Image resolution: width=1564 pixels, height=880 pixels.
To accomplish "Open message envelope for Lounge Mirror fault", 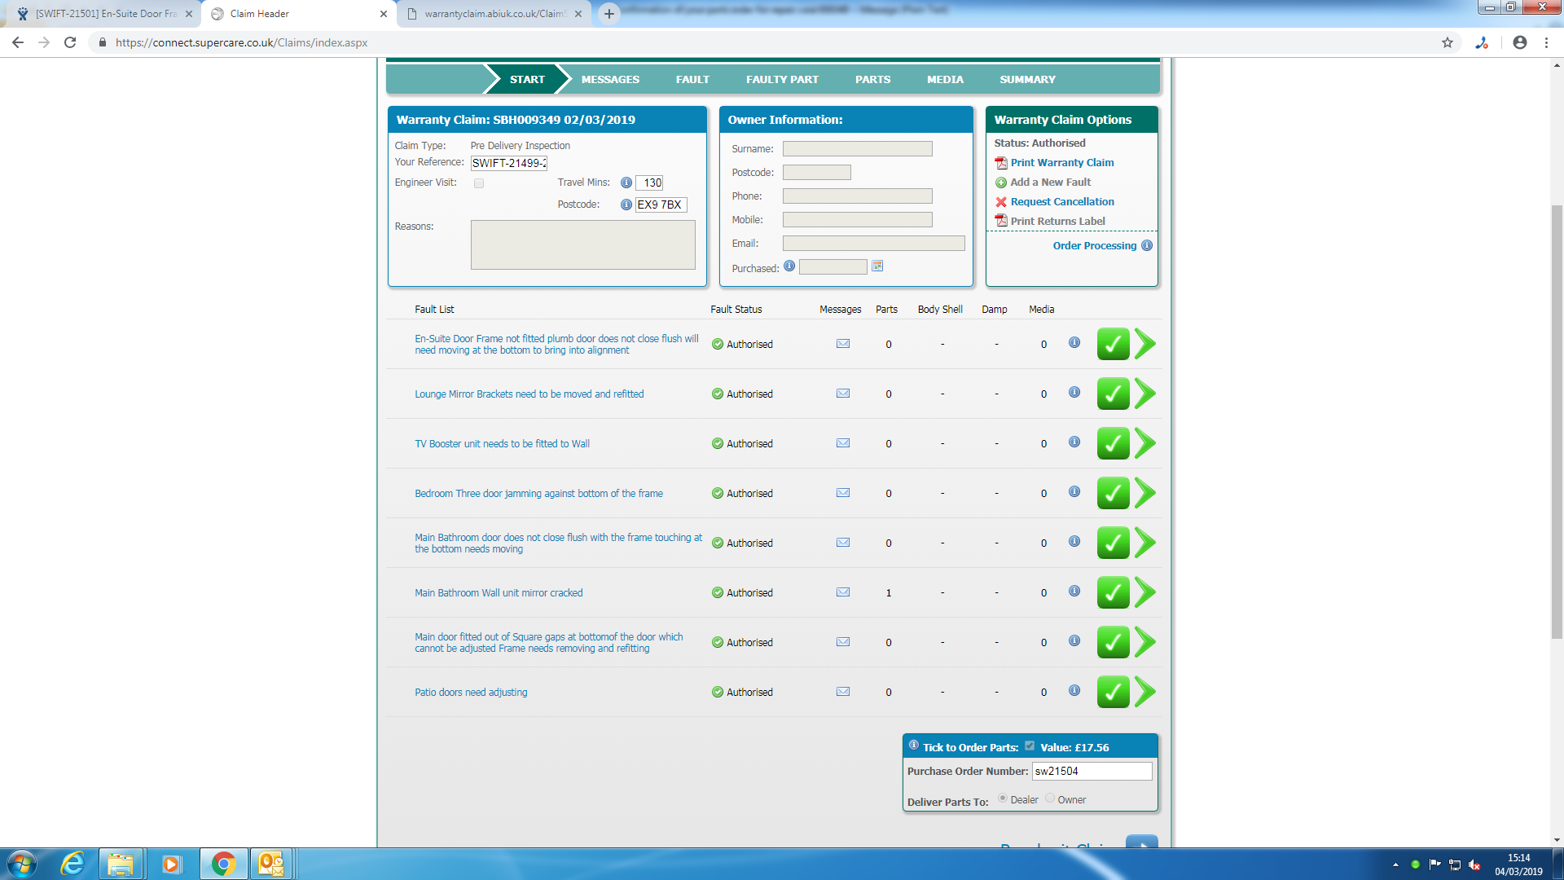I will point(843,394).
